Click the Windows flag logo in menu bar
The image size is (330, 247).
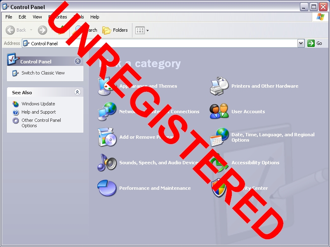(x=321, y=16)
